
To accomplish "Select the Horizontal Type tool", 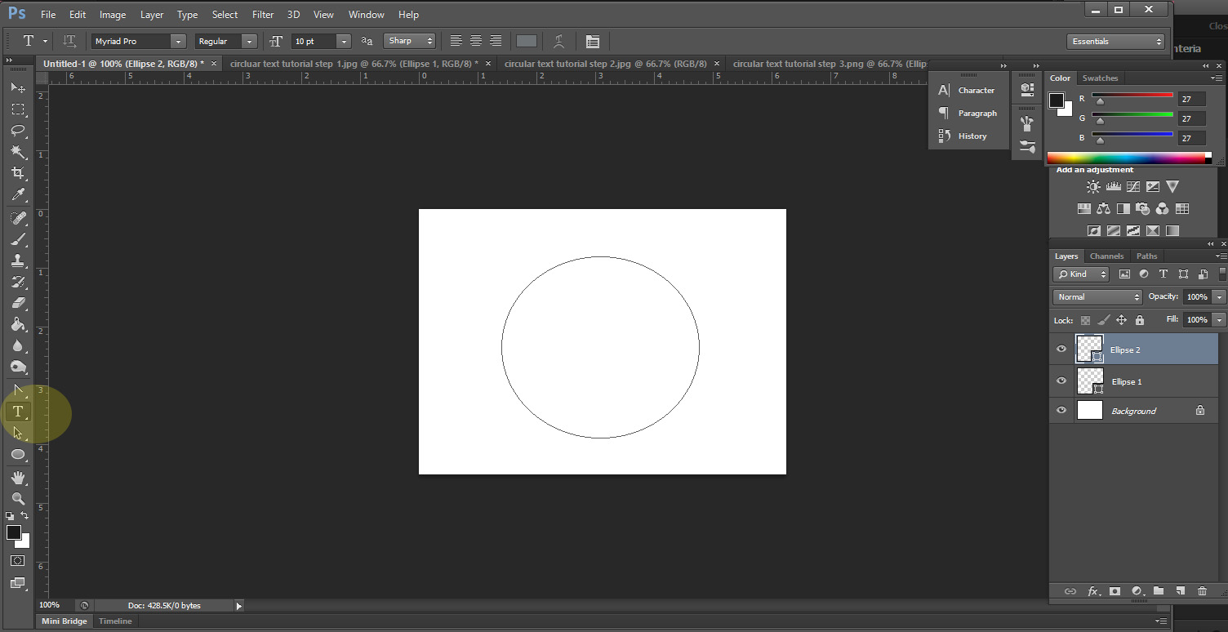I will pyautogui.click(x=17, y=412).
